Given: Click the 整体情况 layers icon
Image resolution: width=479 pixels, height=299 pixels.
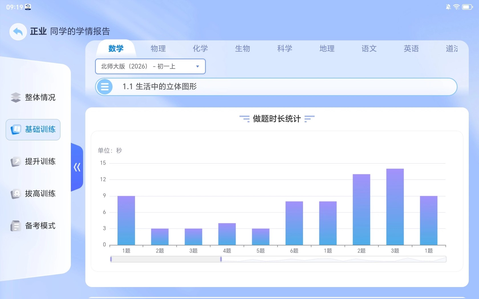Looking at the screenshot, I should (x=16, y=97).
